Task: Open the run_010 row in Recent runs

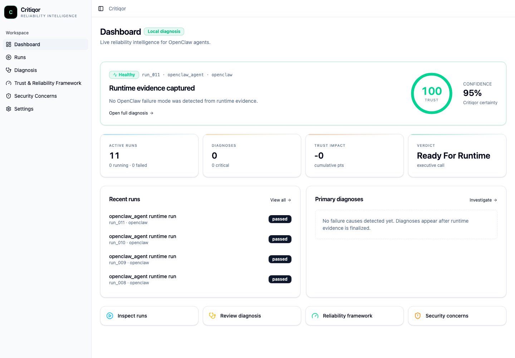Action: [x=200, y=239]
